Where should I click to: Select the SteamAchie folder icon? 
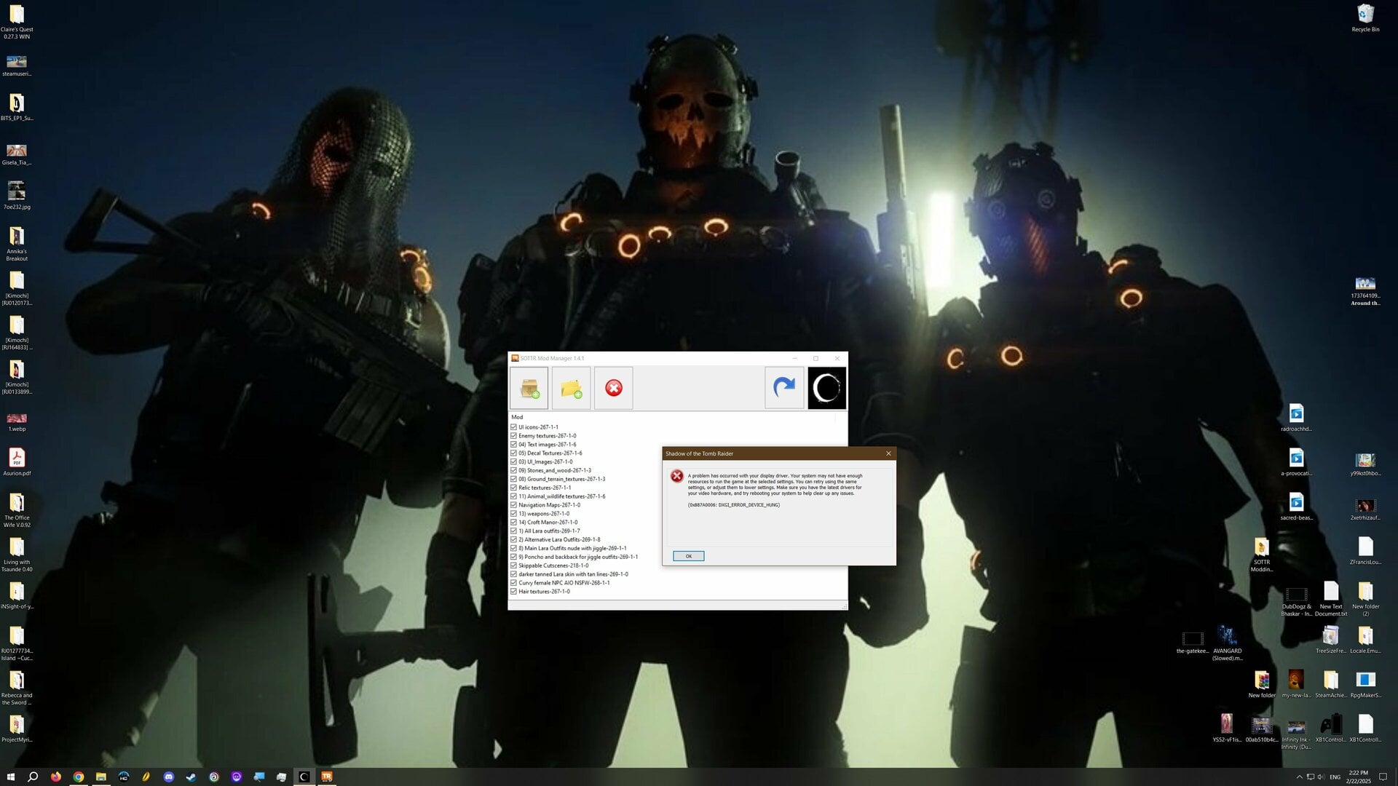click(1331, 684)
